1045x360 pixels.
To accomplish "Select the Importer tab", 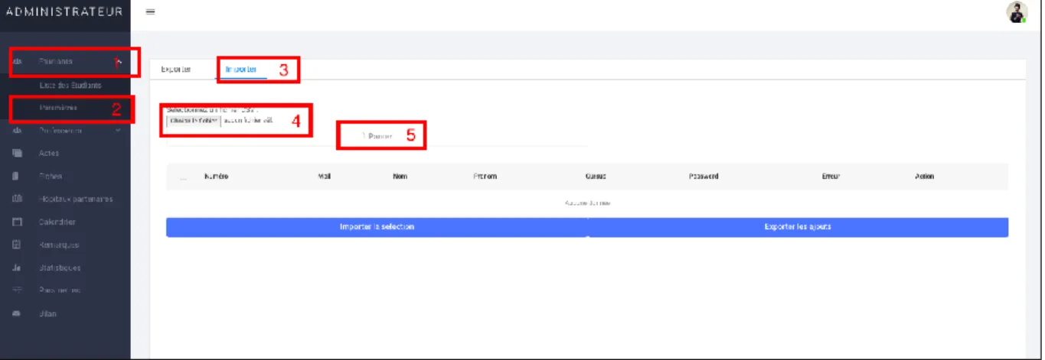I will click(241, 69).
